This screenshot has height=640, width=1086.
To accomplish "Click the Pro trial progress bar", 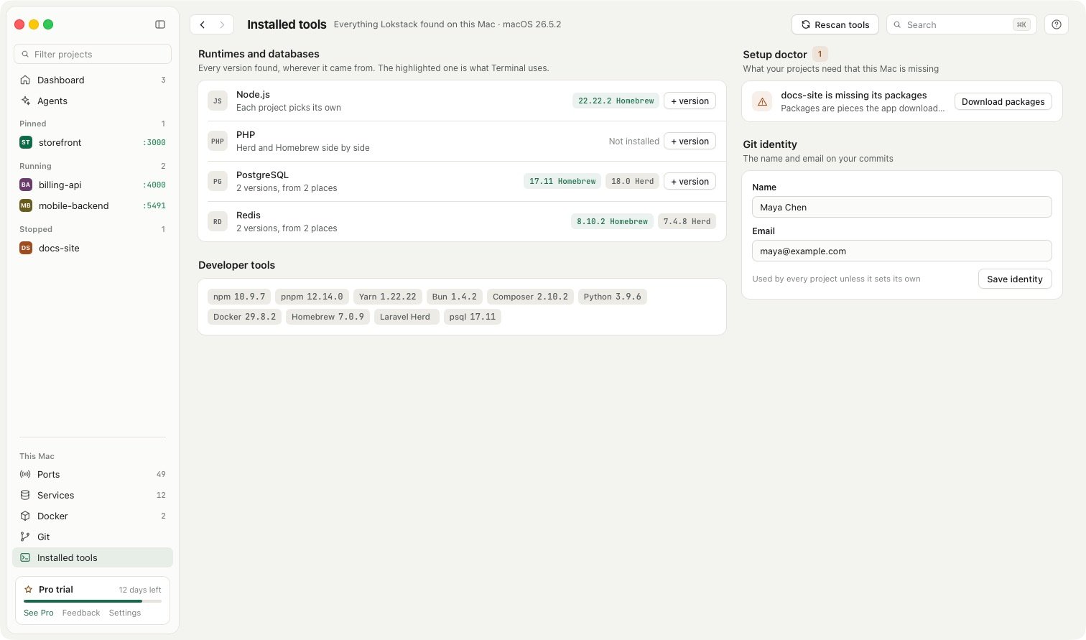I will click(x=93, y=600).
